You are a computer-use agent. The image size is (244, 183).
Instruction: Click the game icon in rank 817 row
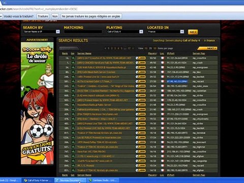pos(73,133)
